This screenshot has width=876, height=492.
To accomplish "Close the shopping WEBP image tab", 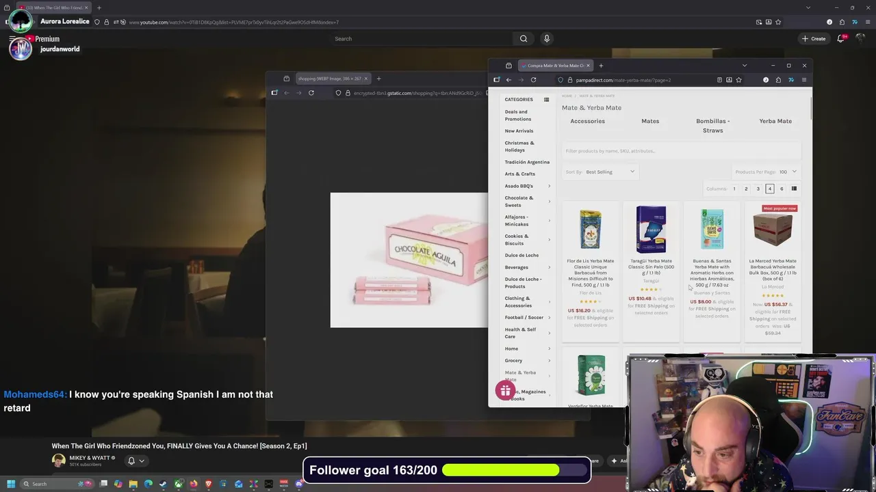I will click(x=365, y=79).
